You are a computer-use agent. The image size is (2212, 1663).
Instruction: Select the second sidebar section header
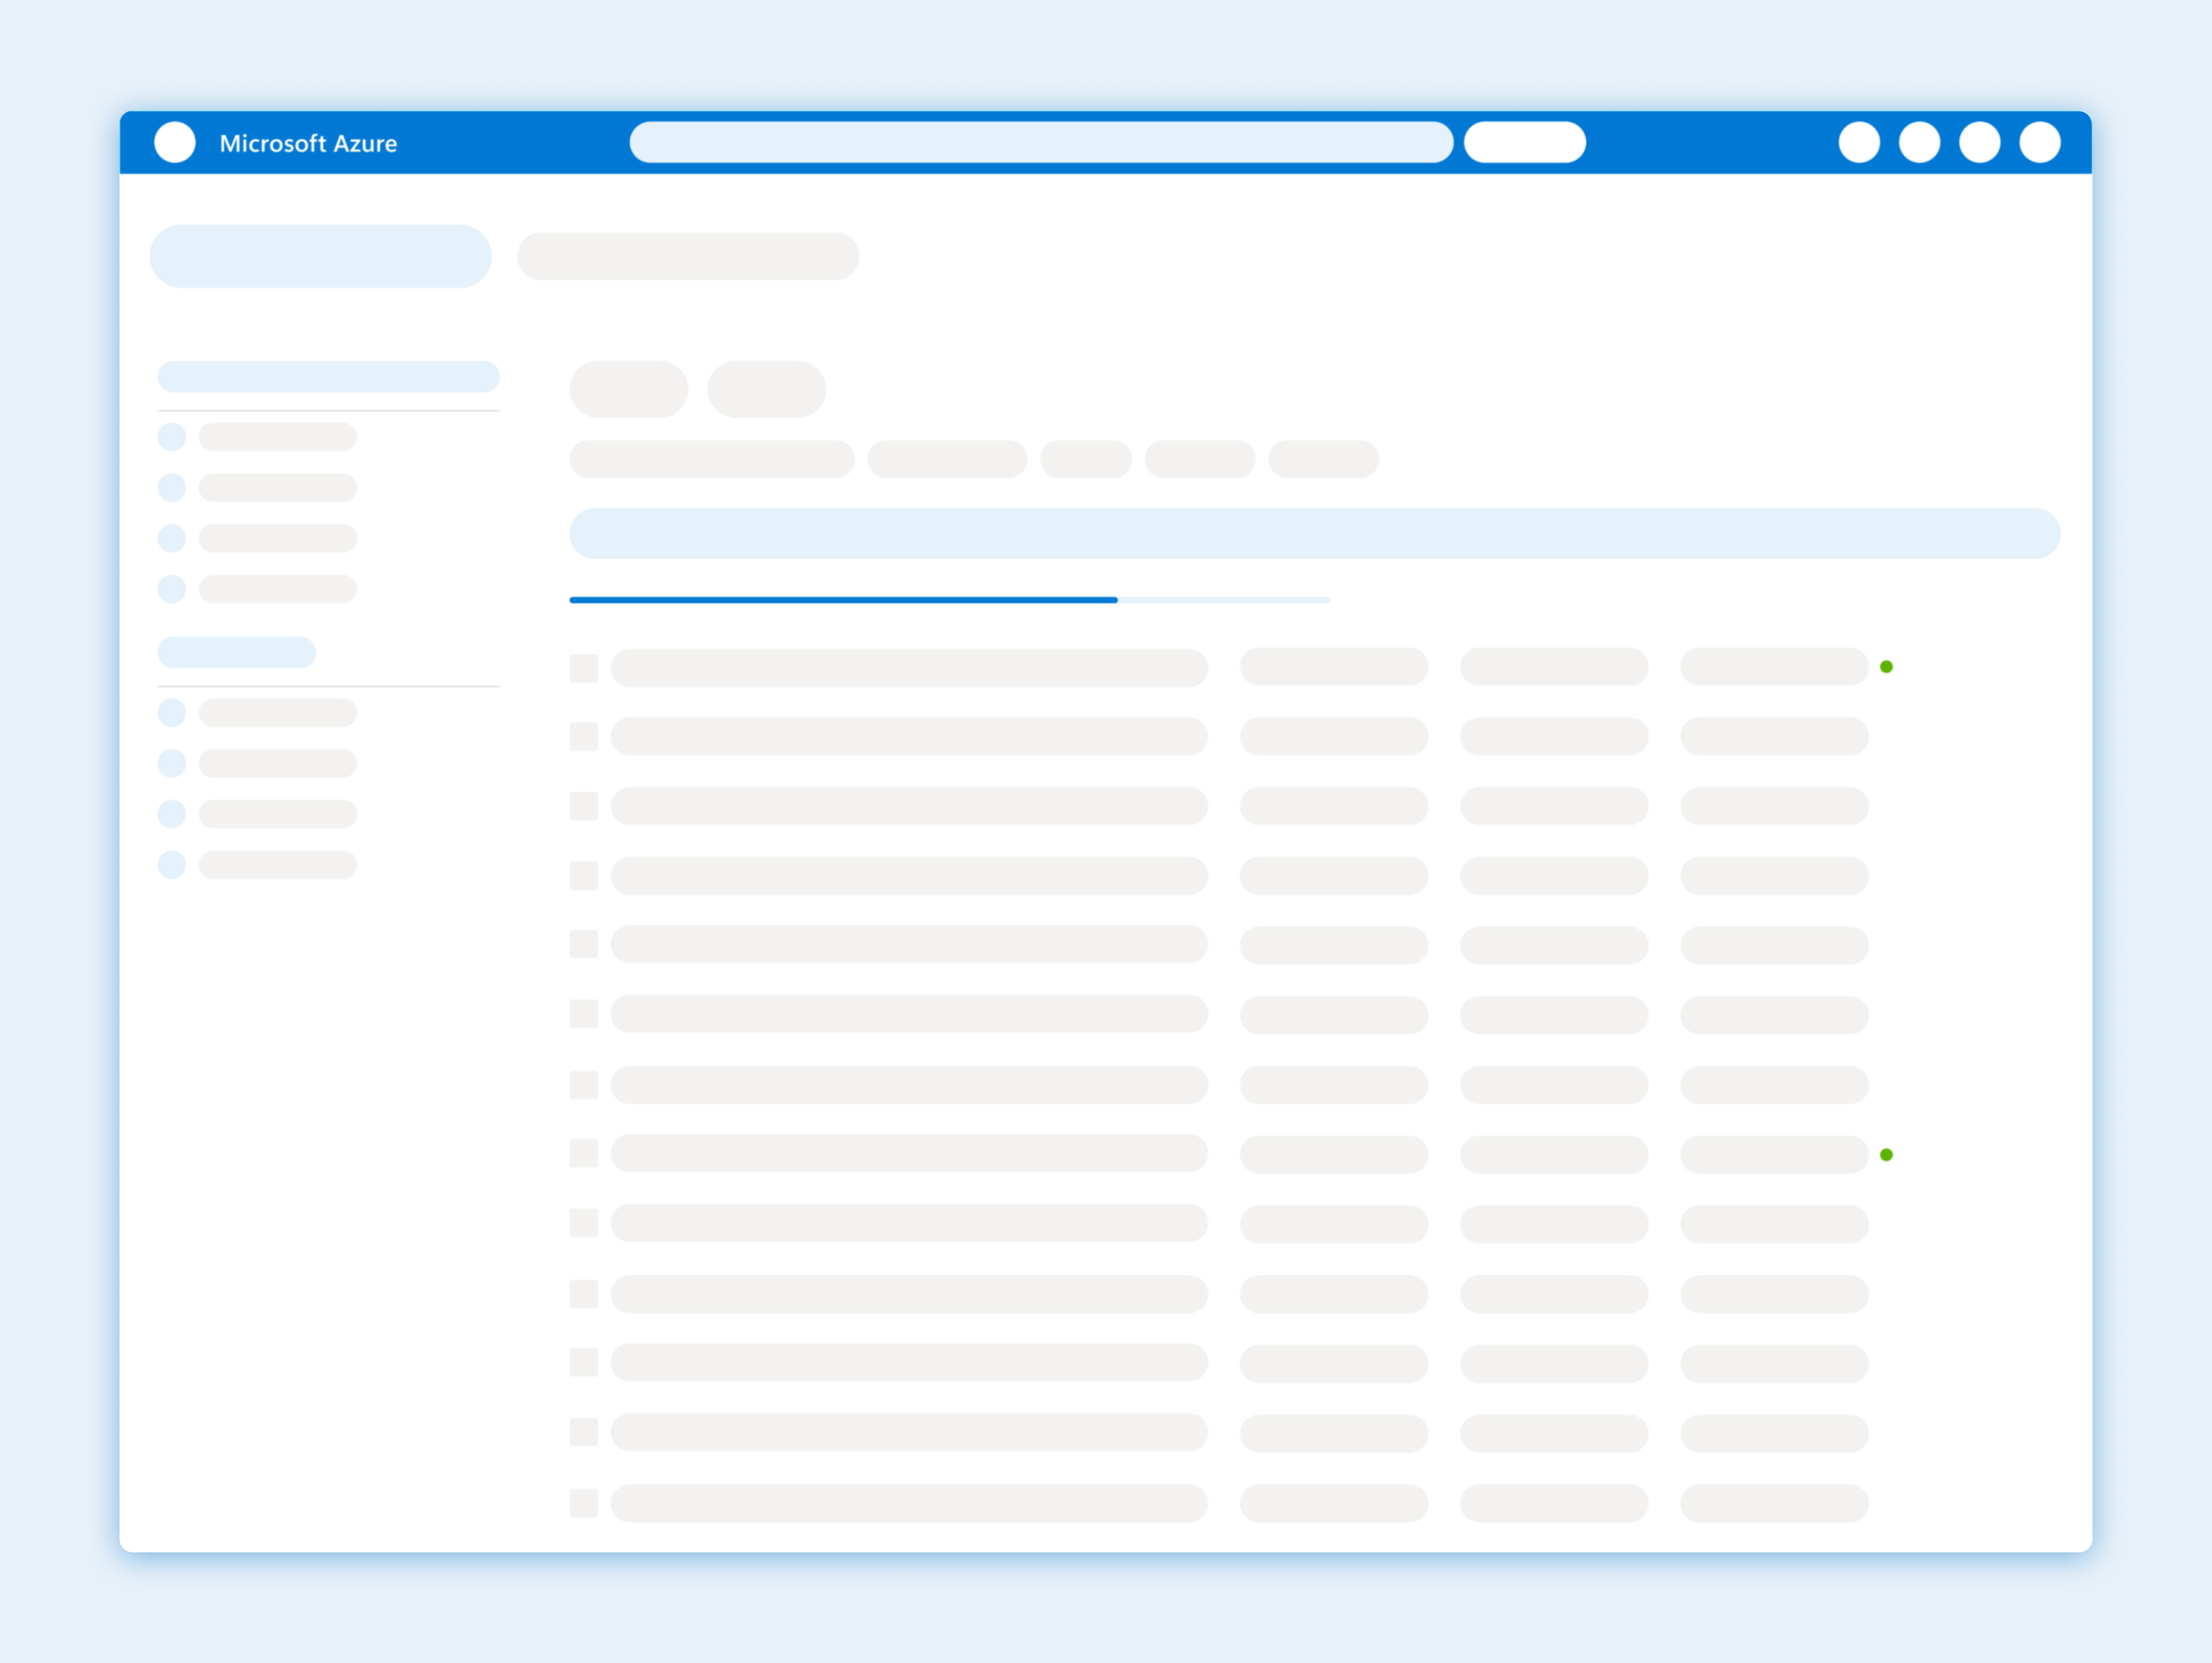(x=236, y=652)
